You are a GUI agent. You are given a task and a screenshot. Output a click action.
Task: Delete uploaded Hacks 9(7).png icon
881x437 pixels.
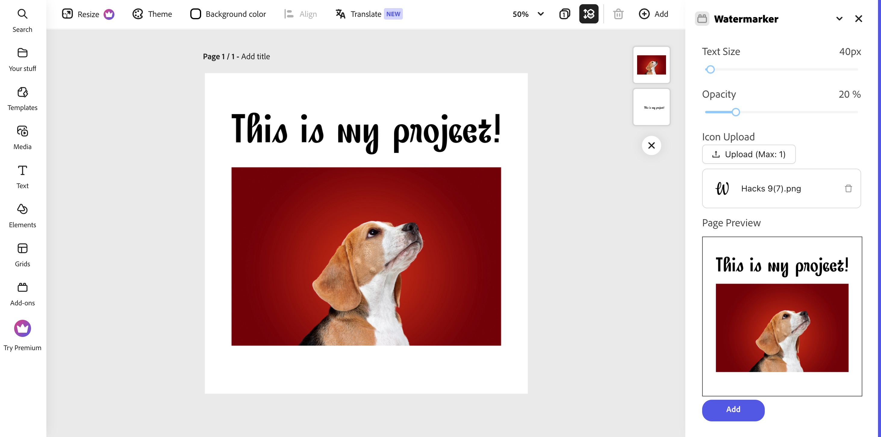click(x=848, y=188)
